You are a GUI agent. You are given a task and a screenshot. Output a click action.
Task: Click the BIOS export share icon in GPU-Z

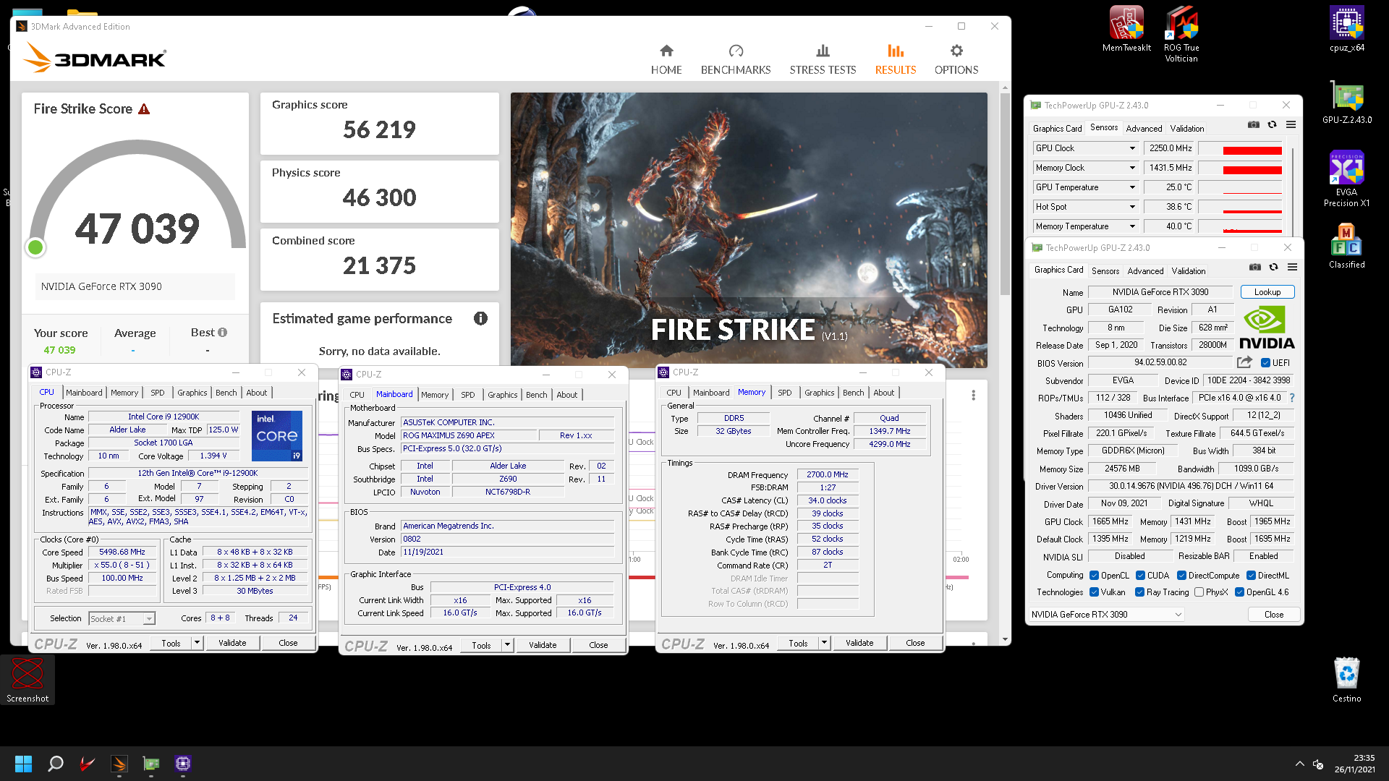(x=1244, y=362)
